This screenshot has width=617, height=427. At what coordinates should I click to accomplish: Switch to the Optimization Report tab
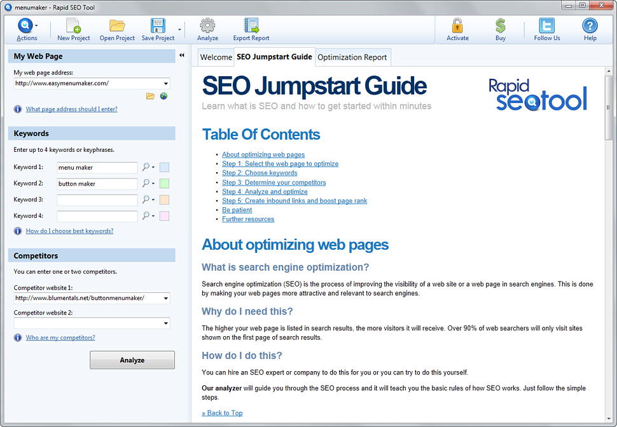[x=352, y=57]
